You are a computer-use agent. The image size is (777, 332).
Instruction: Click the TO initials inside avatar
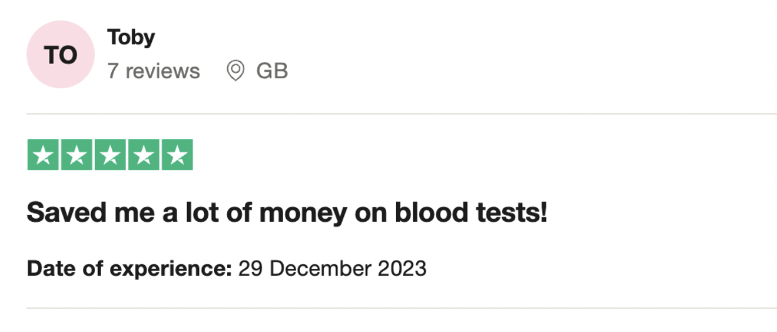[x=60, y=55]
